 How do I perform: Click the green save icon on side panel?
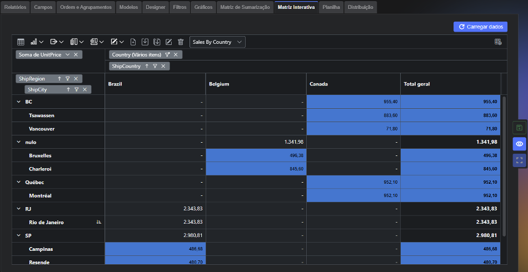(519, 128)
